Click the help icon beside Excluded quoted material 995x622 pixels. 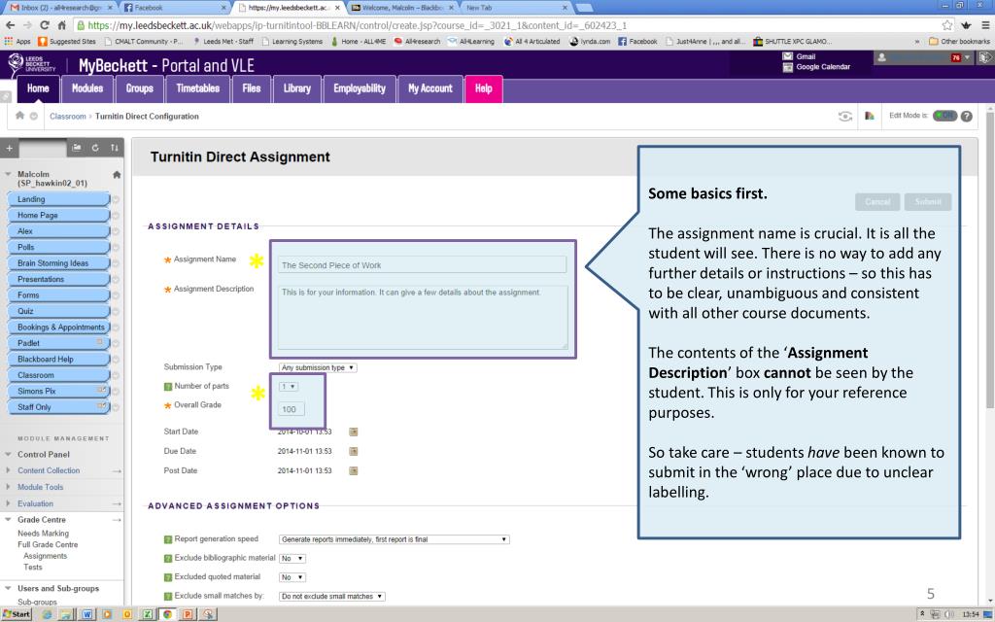pyautogui.click(x=168, y=577)
